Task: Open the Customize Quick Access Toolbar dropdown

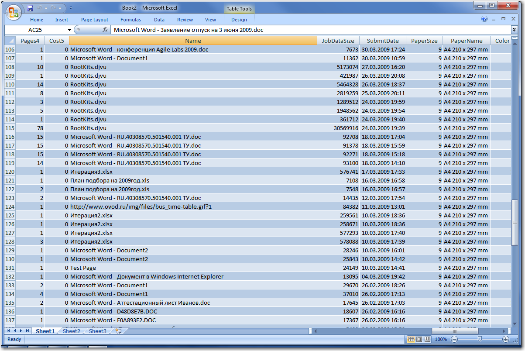Action: (71, 8)
